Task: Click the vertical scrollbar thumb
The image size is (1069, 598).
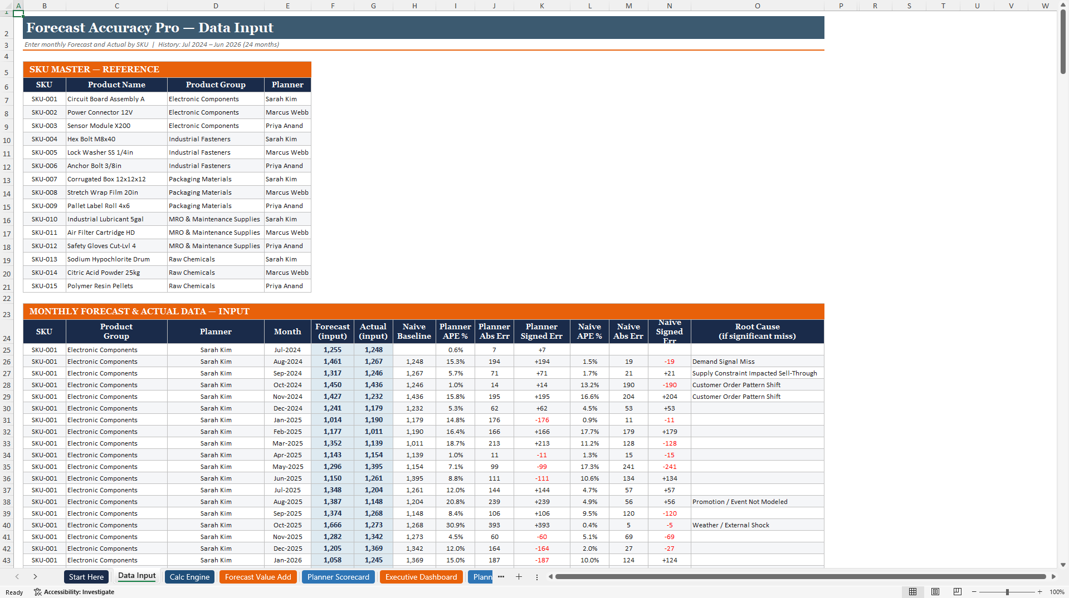Action: [x=1063, y=42]
